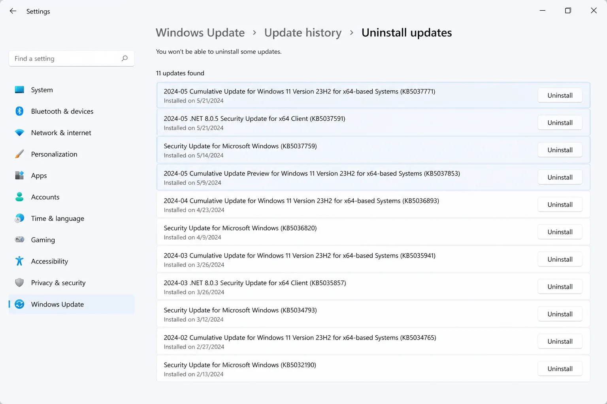Go to Time & language

(x=72, y=218)
